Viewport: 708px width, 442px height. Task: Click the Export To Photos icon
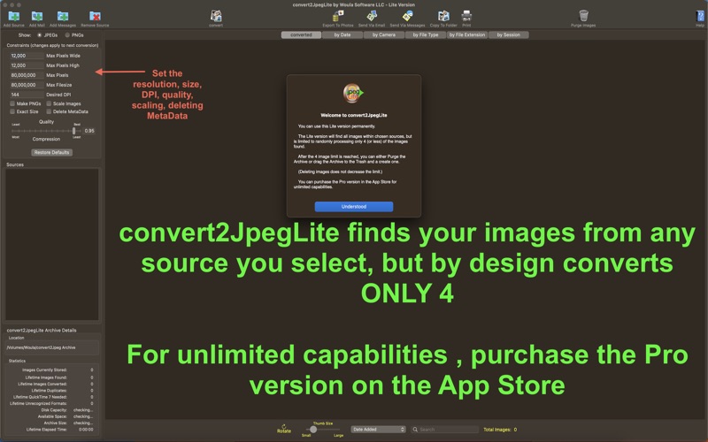coord(338,16)
